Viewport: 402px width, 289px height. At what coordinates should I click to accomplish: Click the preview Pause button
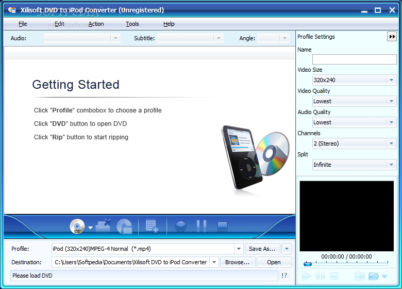pyautogui.click(x=320, y=276)
